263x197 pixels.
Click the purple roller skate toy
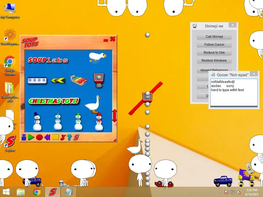coord(246,178)
